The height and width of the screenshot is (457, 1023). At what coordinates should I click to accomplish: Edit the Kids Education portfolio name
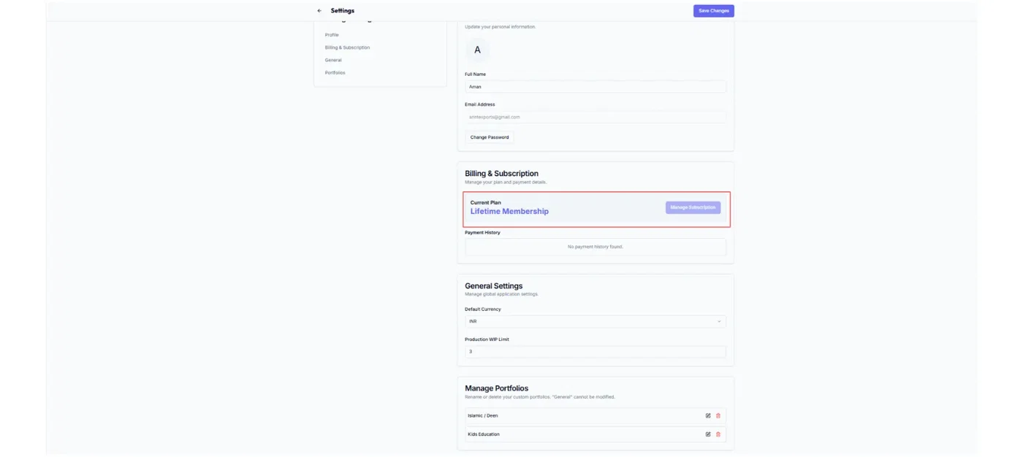click(x=708, y=434)
